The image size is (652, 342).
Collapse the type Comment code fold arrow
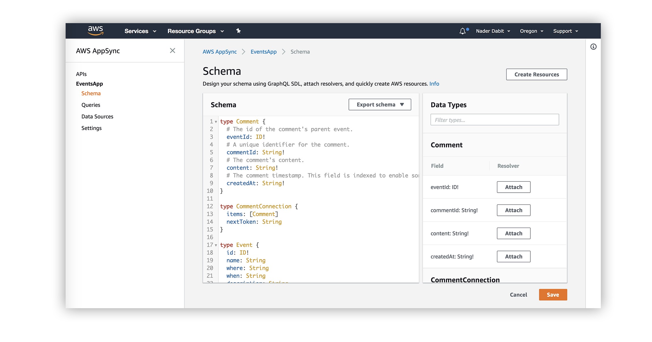pos(216,122)
